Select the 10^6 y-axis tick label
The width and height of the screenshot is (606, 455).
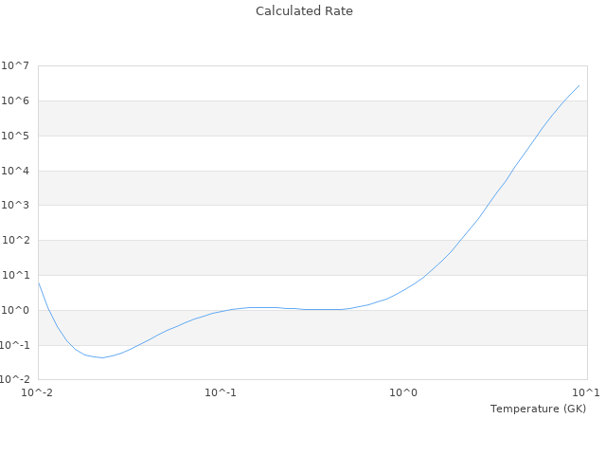point(16,101)
